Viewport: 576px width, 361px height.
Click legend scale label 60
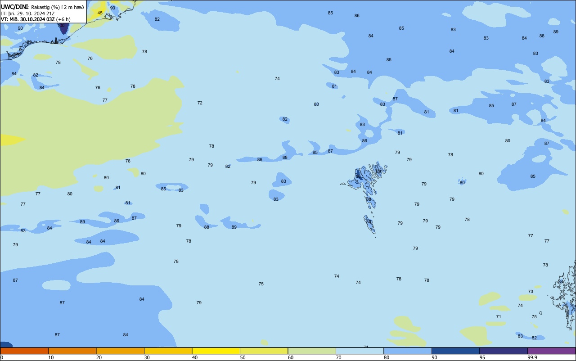290,357
